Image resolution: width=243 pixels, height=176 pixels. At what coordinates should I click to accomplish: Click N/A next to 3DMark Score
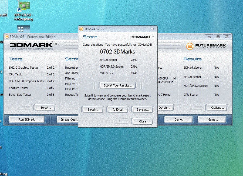point(216,68)
